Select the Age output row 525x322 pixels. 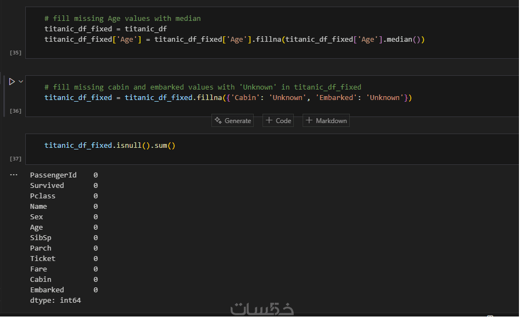click(x=64, y=227)
